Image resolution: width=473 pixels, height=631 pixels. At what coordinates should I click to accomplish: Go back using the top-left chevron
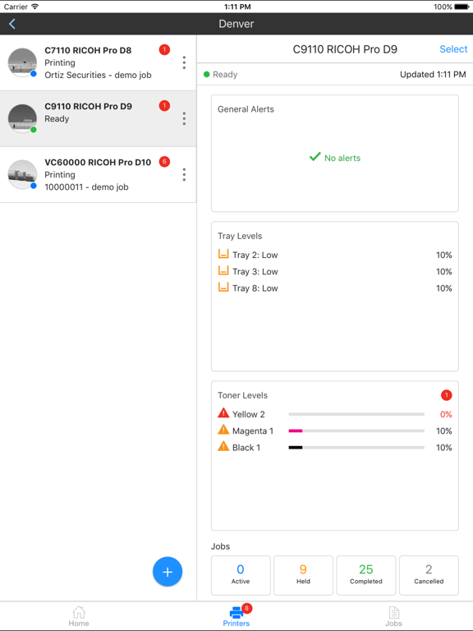(x=12, y=24)
